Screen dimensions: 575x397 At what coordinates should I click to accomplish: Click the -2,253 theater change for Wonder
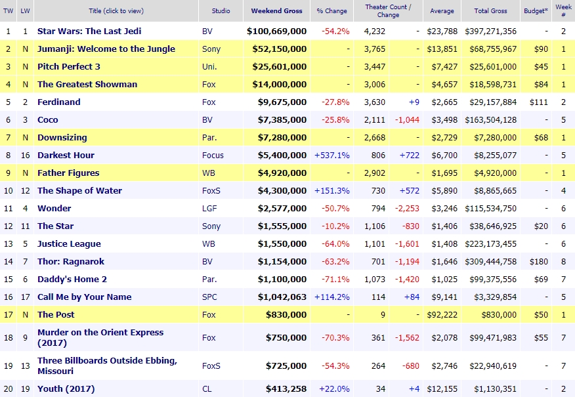(407, 208)
